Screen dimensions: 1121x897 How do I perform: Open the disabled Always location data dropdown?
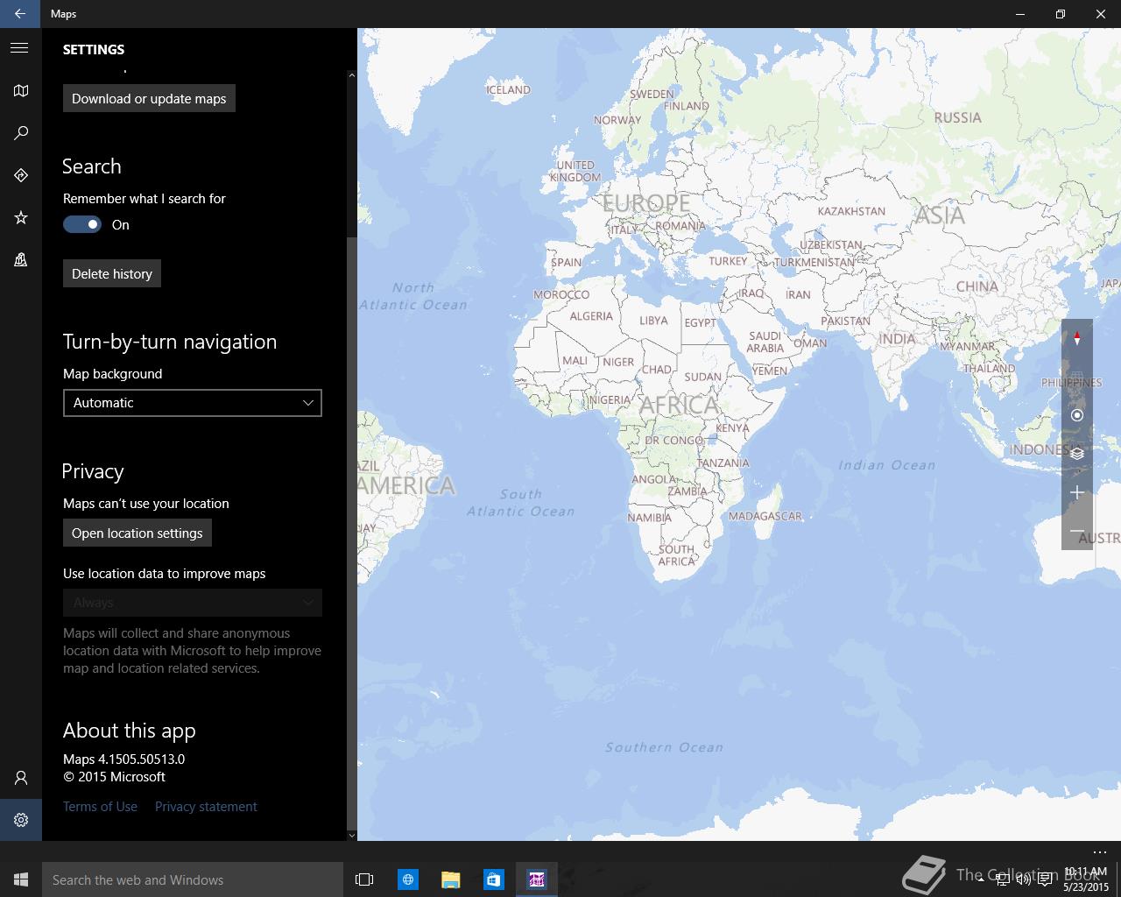coord(193,603)
